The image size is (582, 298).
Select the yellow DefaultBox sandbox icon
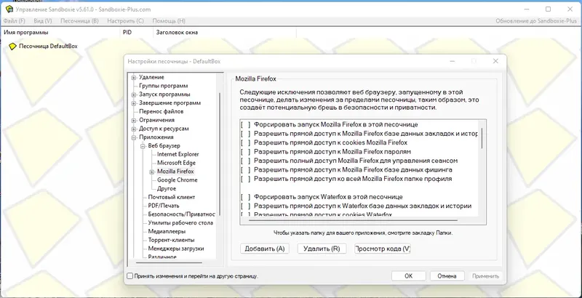(13, 47)
